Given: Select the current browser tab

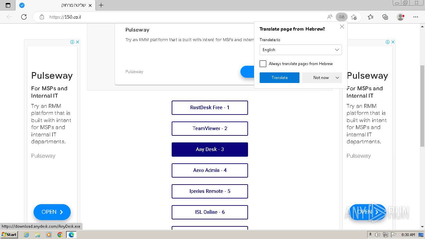Looking at the screenshot, I should [x=55, y=5].
